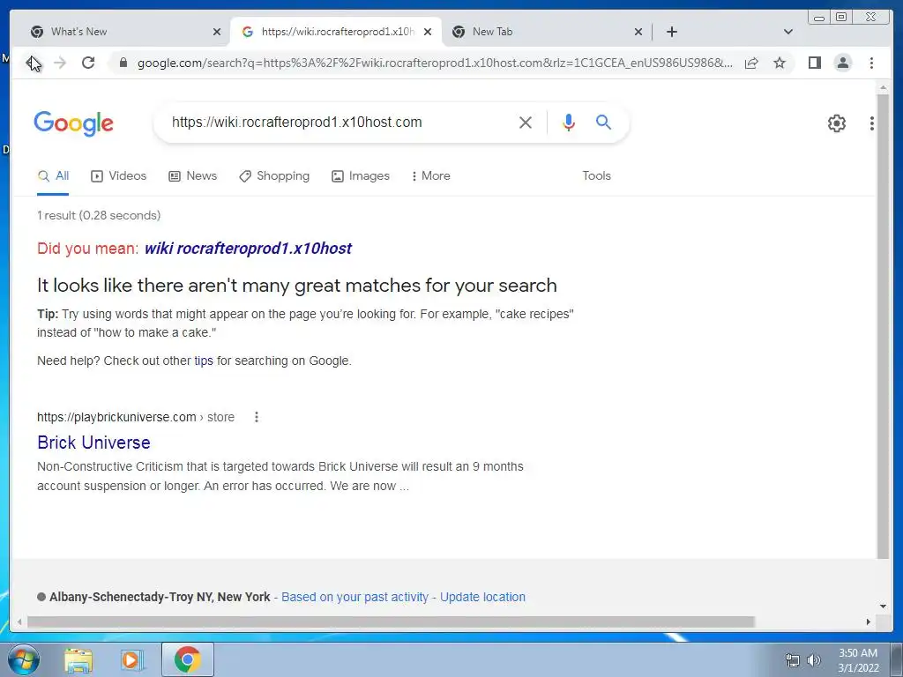
Task: Open the volume speaker tray icon
Action: coord(814,660)
